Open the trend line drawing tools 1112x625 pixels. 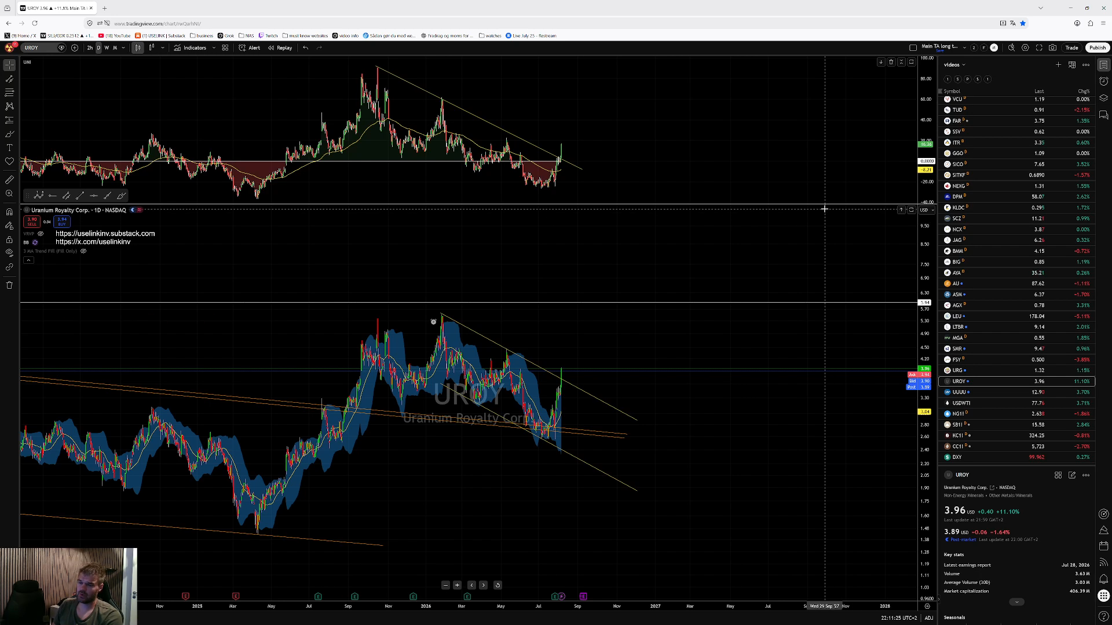pos(9,79)
